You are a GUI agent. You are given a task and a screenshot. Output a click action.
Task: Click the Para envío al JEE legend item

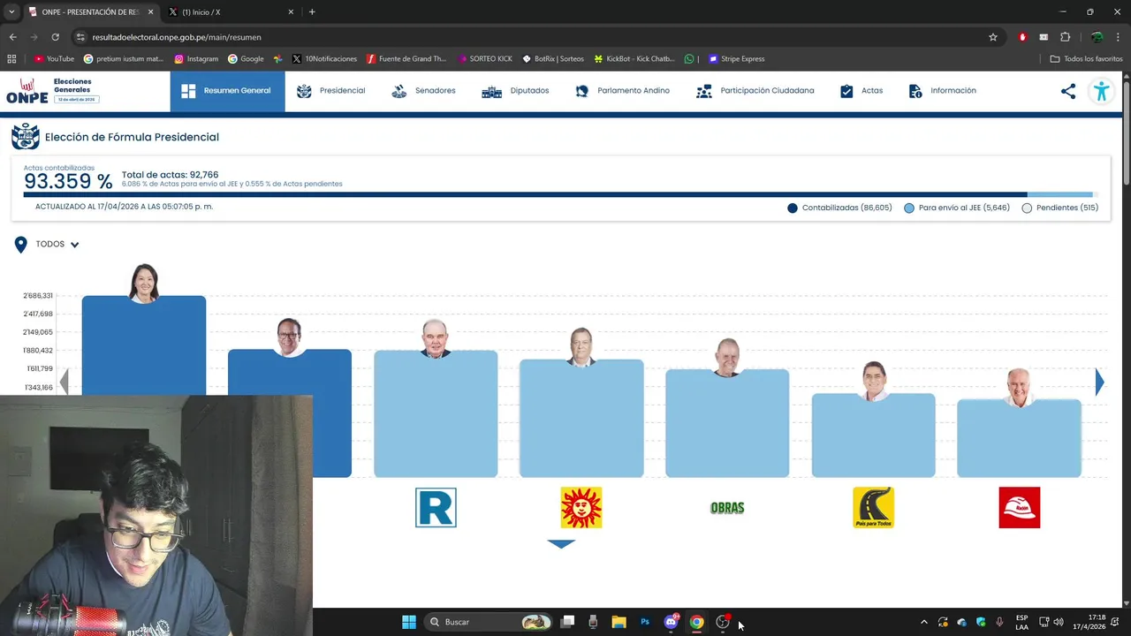(x=956, y=208)
